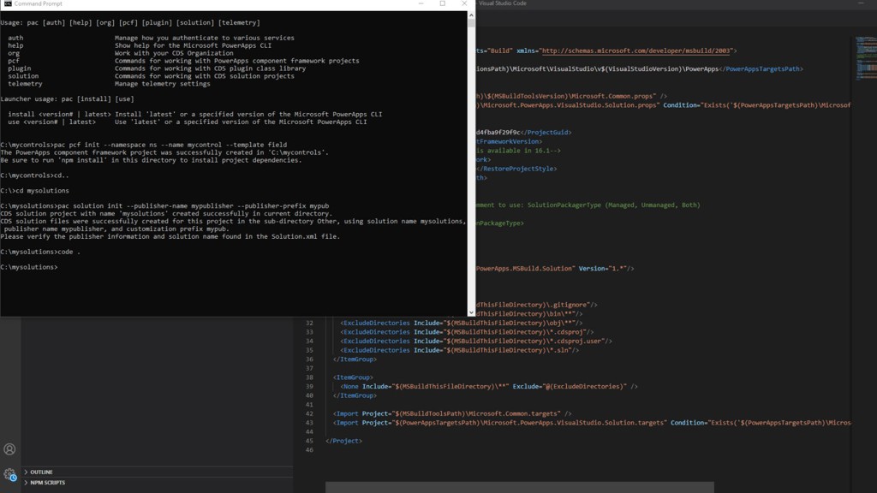Minimize the Visual Studio Code window
Screen dimensions: 877x493
click(861, 3)
